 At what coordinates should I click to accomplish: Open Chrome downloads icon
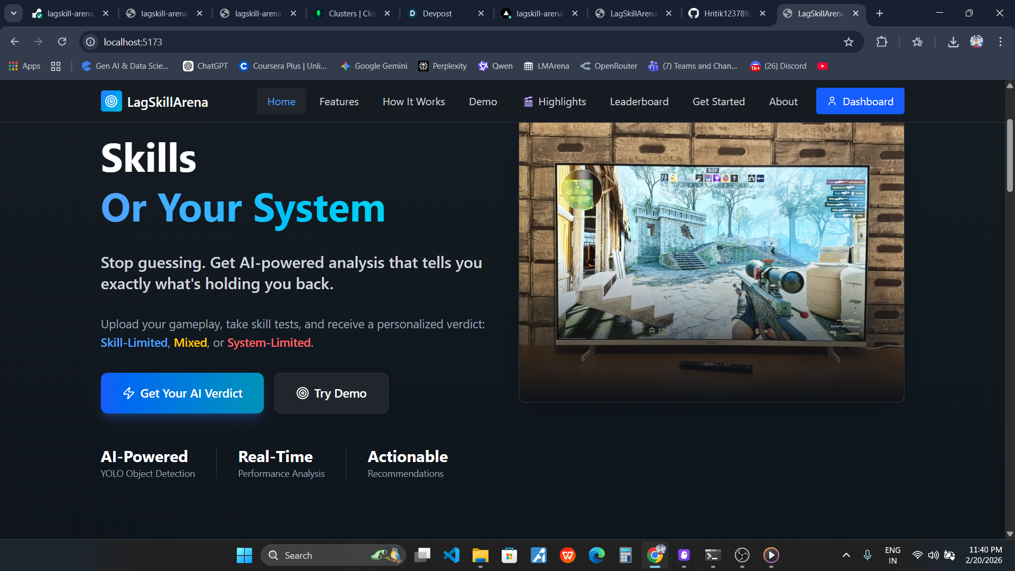point(953,42)
